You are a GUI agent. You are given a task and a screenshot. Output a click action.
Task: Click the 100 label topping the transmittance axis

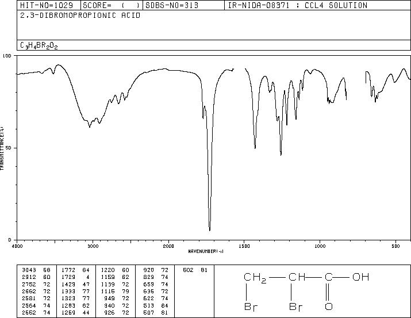tap(7, 56)
